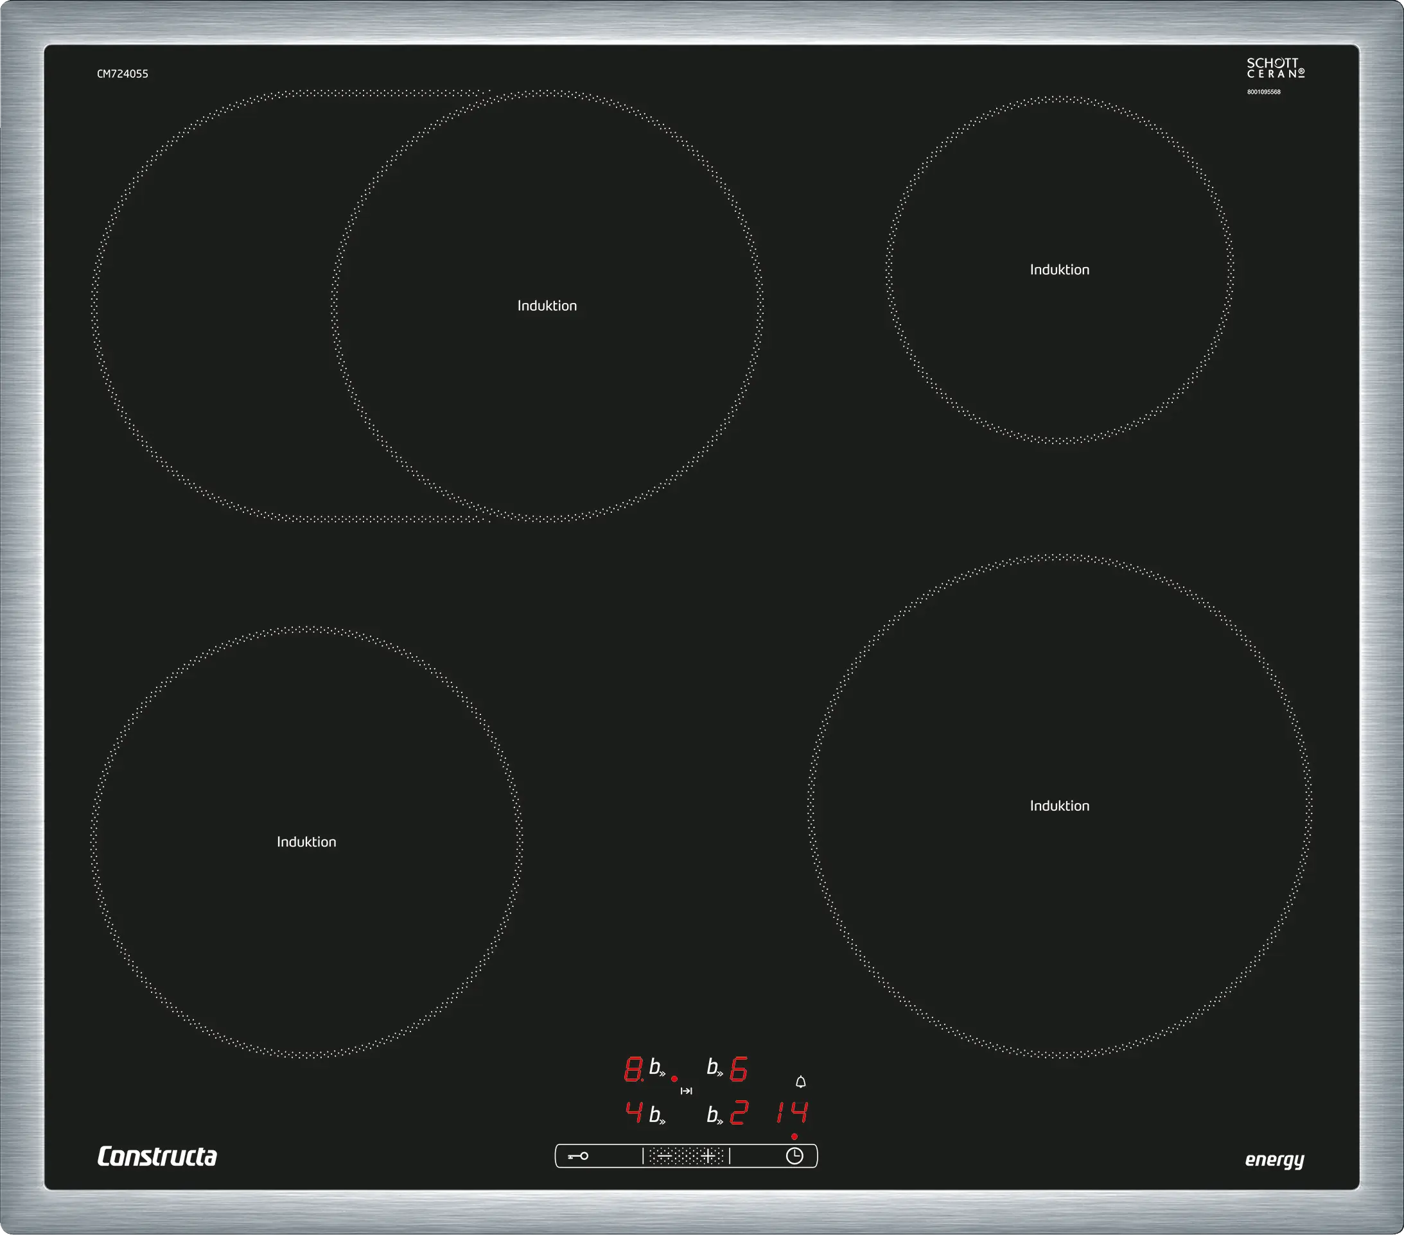Click the Constructa brand logo
The height and width of the screenshot is (1235, 1404).
pyautogui.click(x=157, y=1157)
